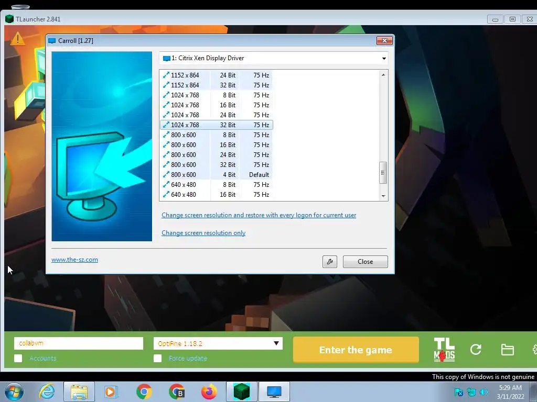Switch to TLauncher taskbar button
Screen dimensions: 537x402
point(241,392)
